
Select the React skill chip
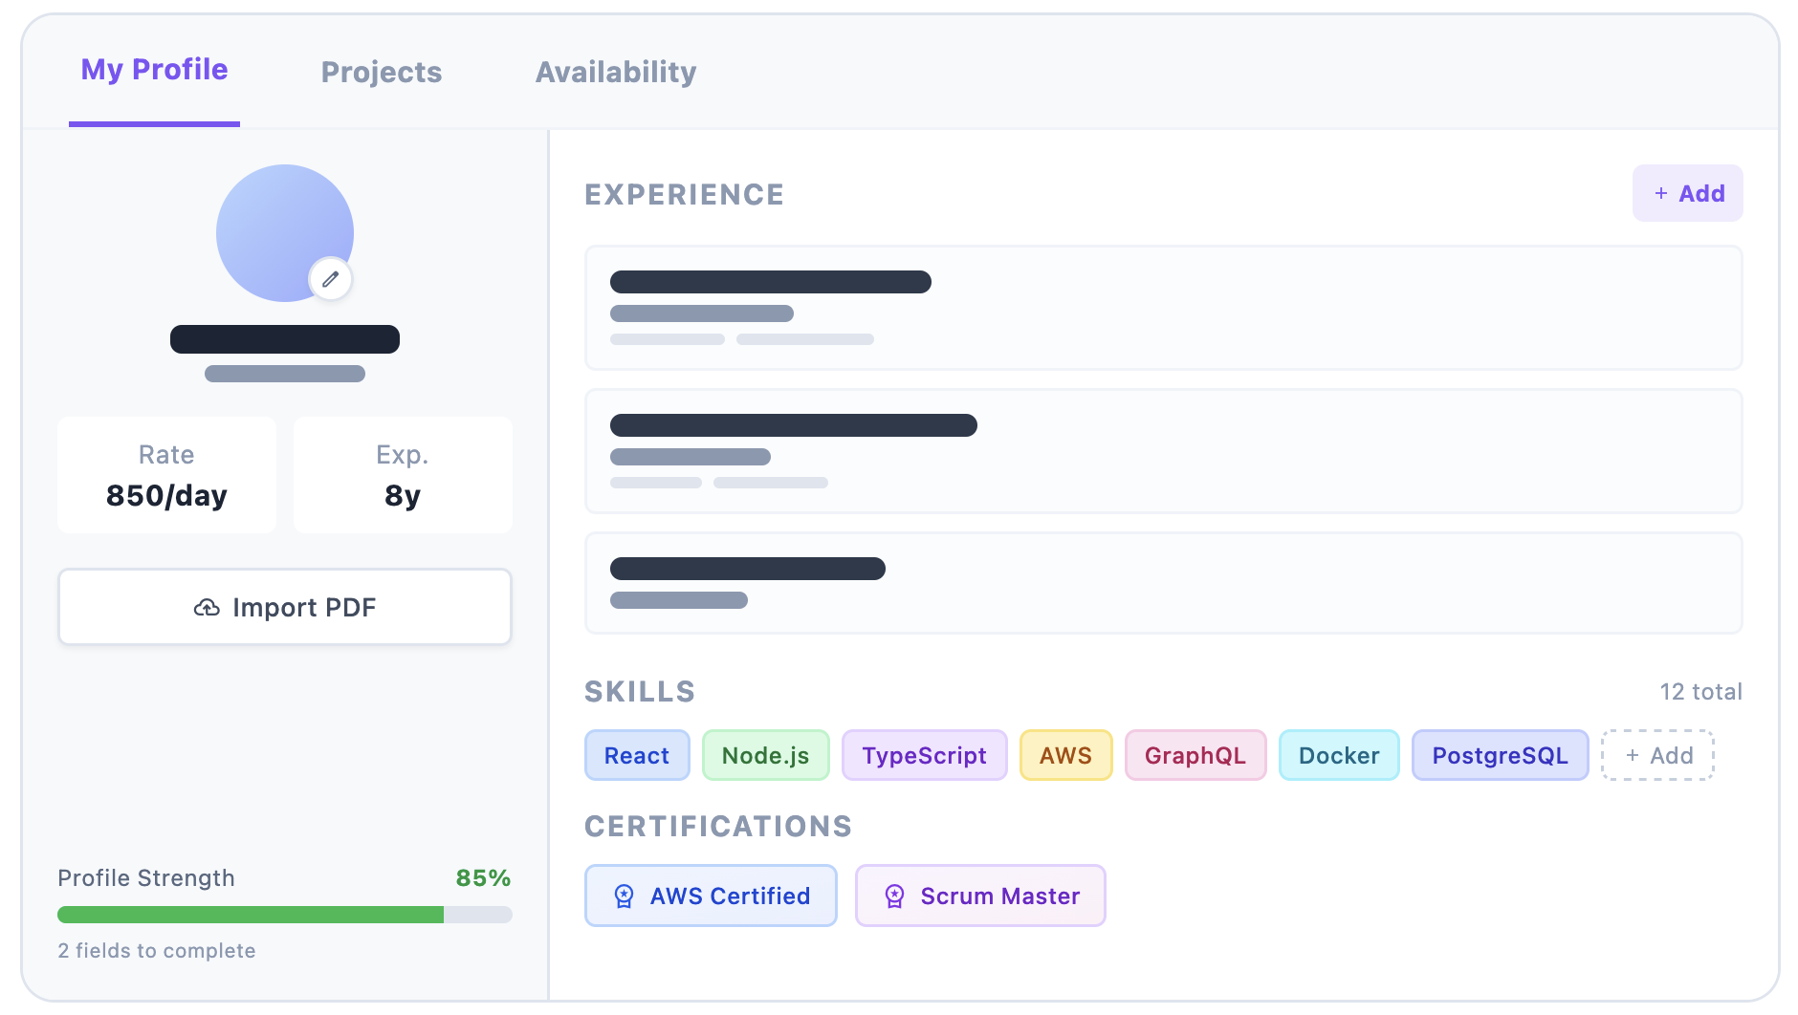[x=637, y=755]
